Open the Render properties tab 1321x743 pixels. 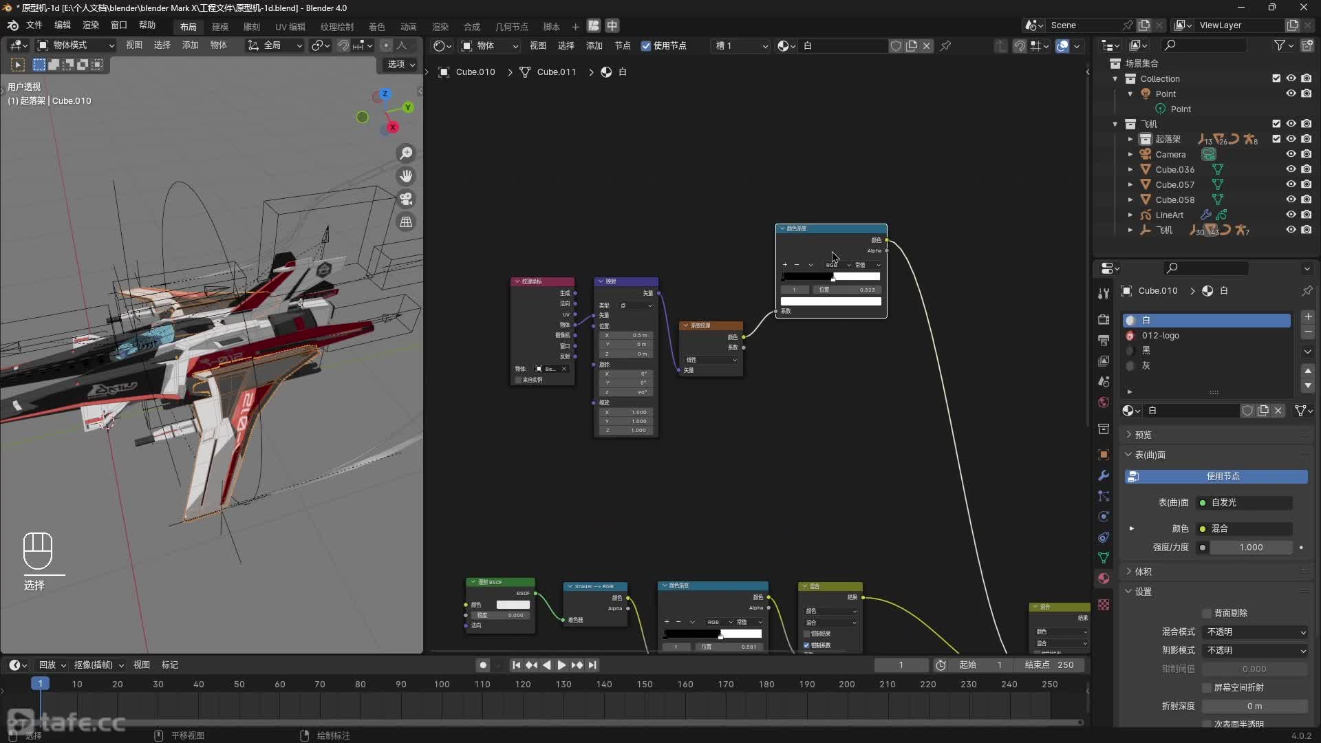pos(1104,319)
